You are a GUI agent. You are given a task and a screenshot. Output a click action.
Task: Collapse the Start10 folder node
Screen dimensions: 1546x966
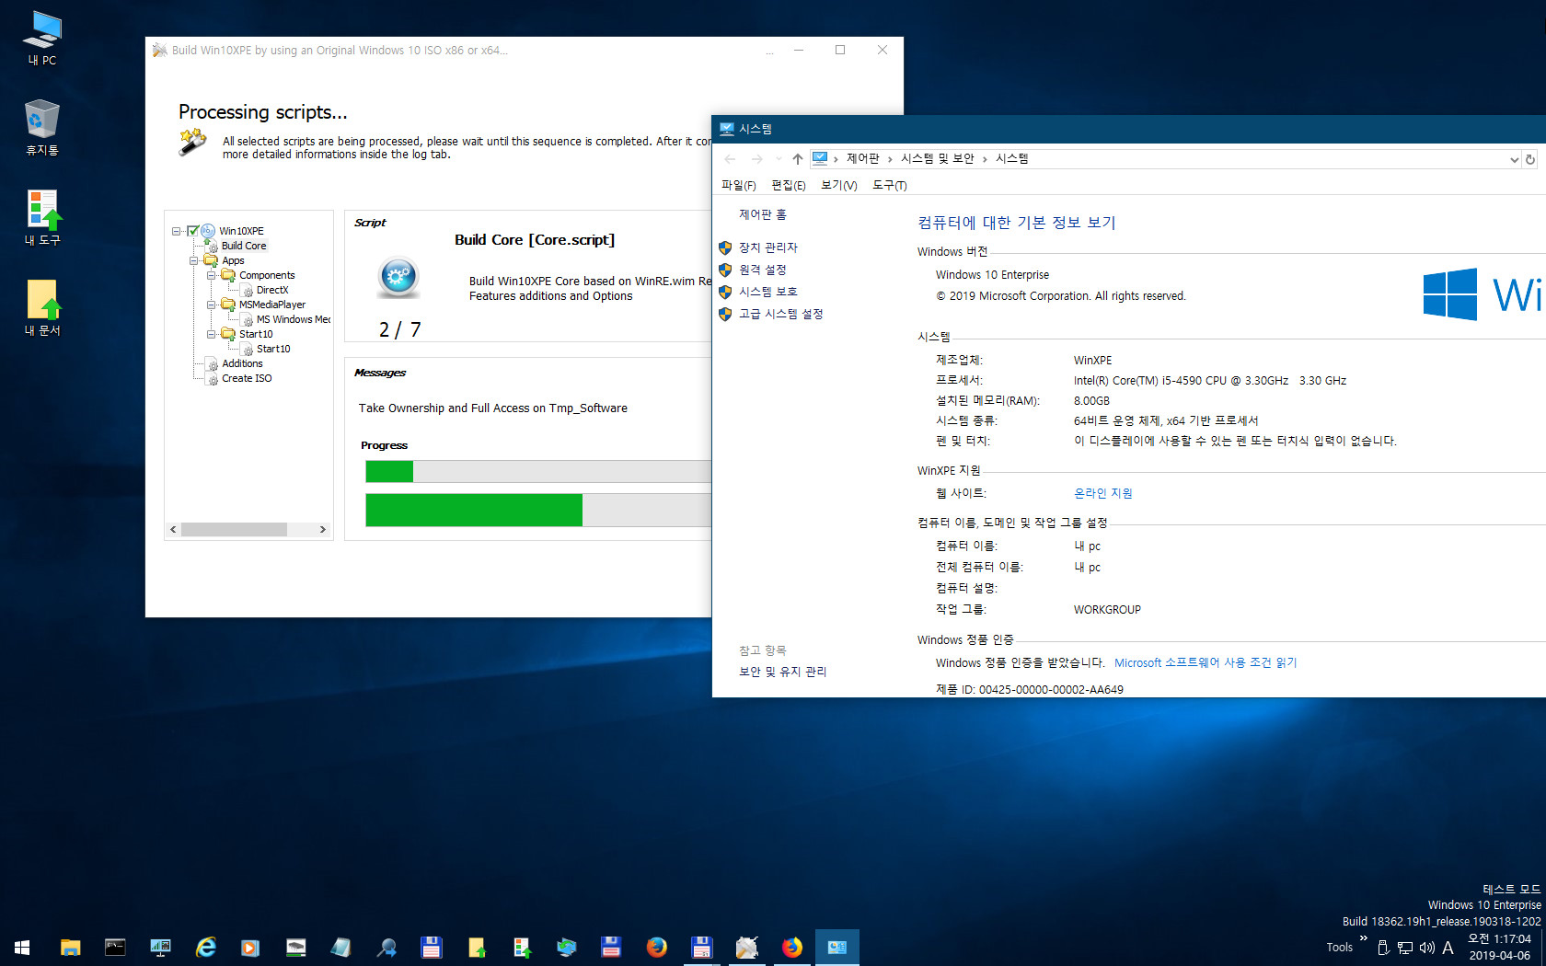tap(211, 334)
